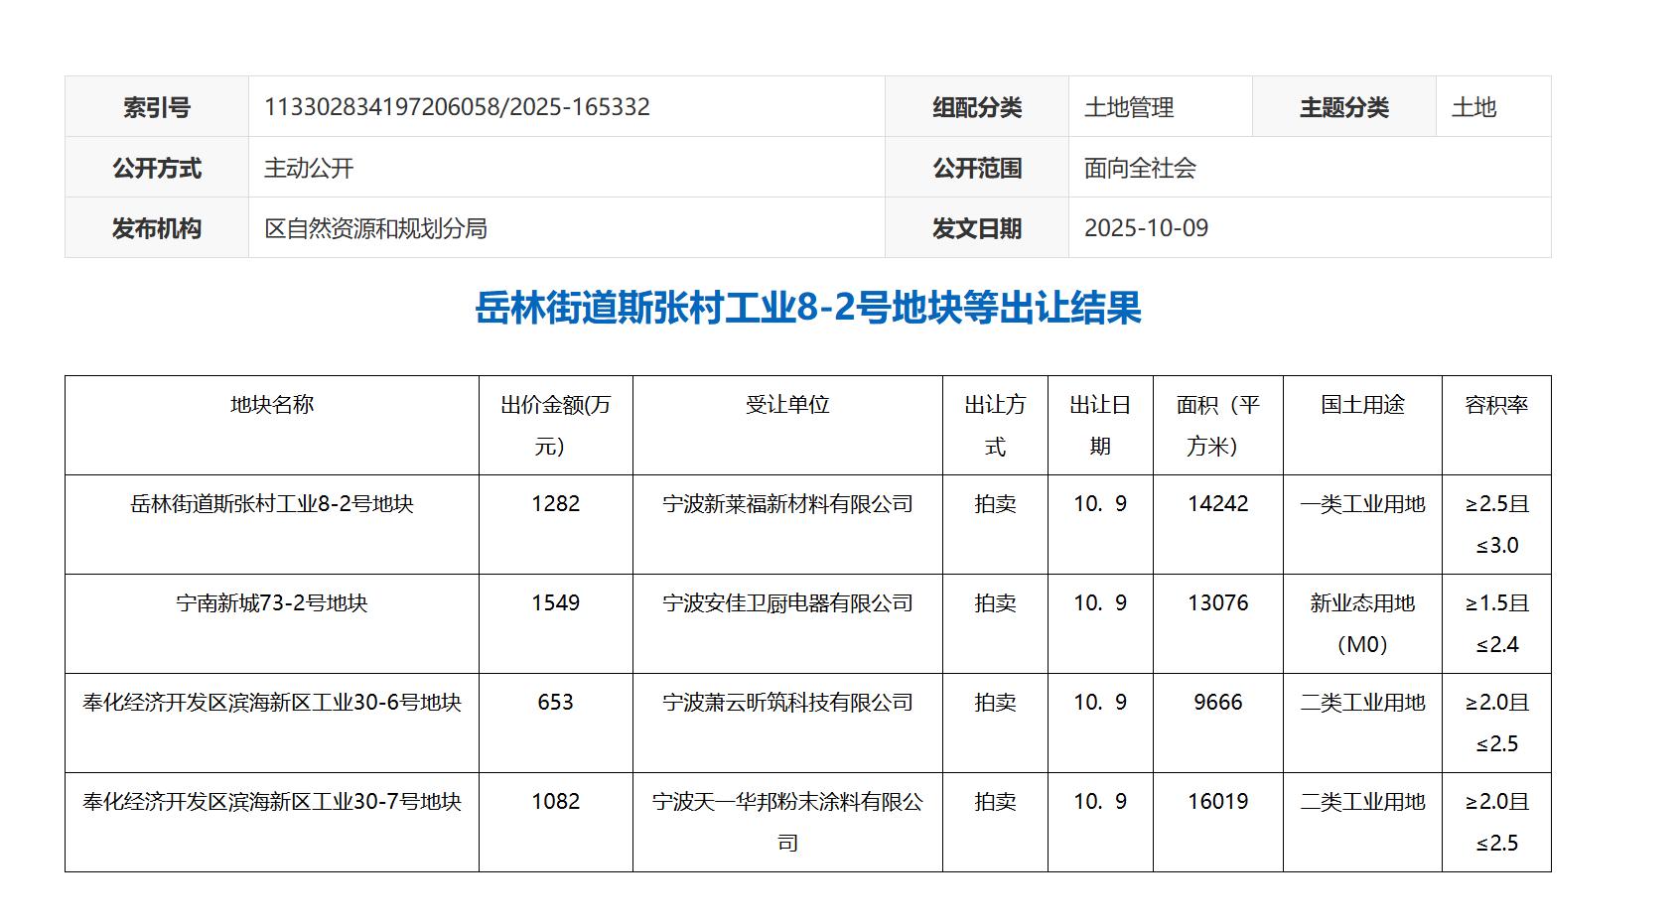
Task: Click 宁波新莱福新材料有限公司 in the table
Action: coord(787,504)
